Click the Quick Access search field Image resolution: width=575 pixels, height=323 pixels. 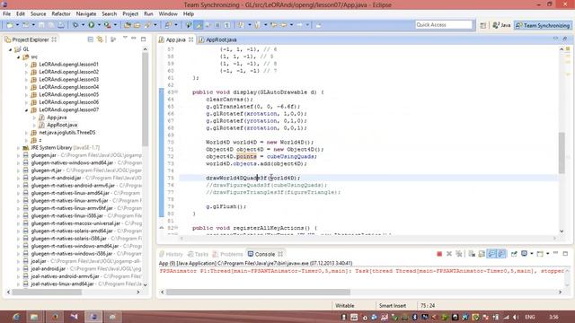(x=444, y=24)
